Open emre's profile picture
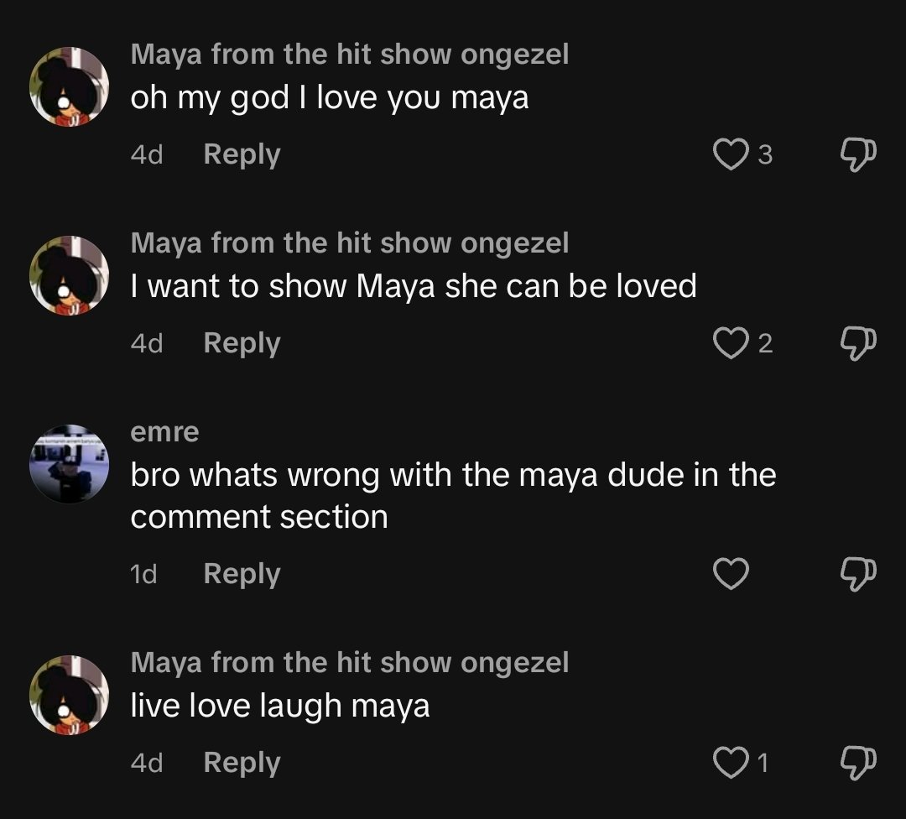Screen dimensions: 906x819 click(69, 464)
